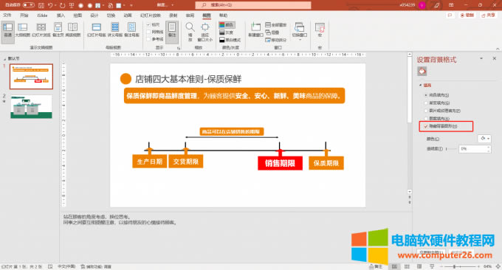Screen dimensions: 502x270
Task: Switch to Slide Sorter view in ribbon
Action: tap(41, 30)
